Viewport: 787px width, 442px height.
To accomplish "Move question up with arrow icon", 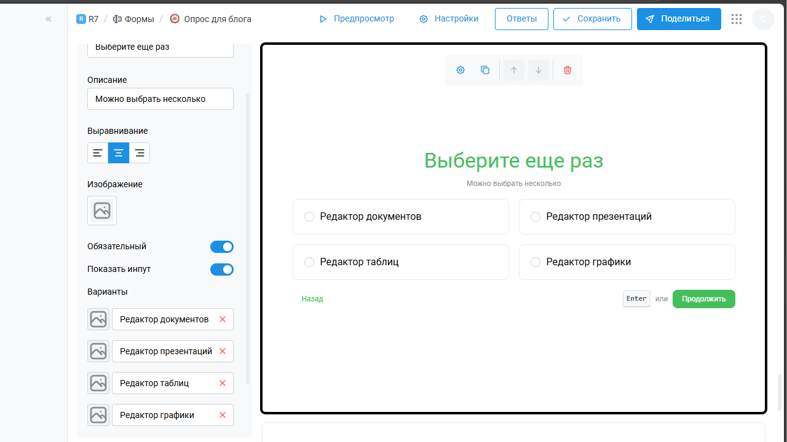I will point(514,70).
